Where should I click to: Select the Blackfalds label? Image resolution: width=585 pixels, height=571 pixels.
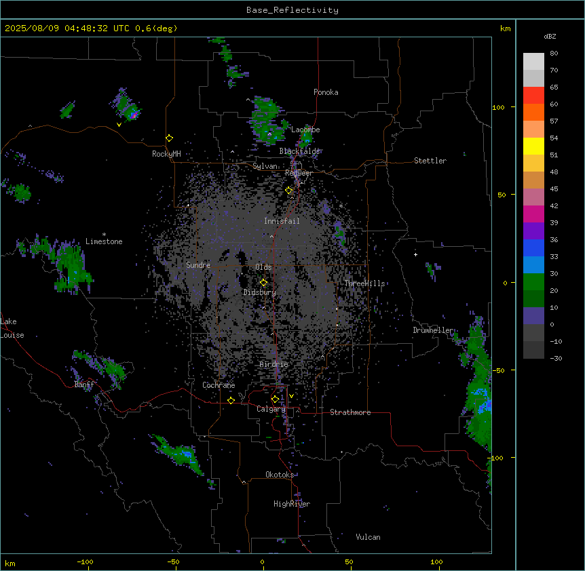point(299,151)
